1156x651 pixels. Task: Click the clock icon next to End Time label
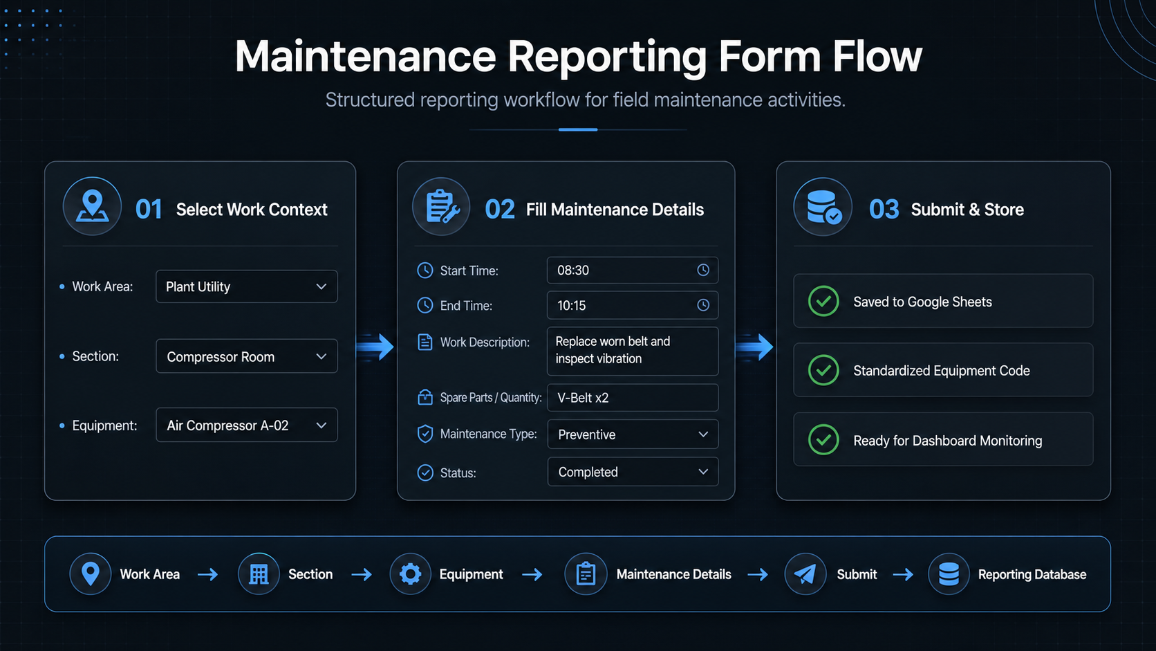pos(425,305)
